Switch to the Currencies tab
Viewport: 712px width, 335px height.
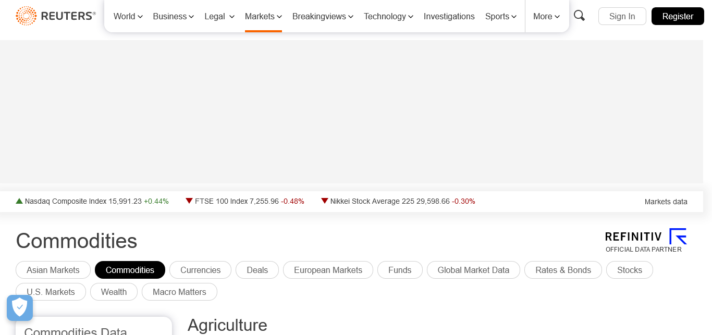coord(200,270)
